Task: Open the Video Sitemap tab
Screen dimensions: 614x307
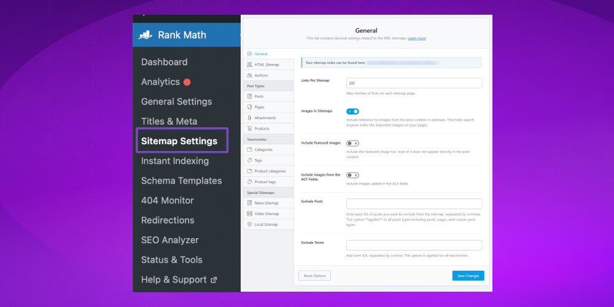Action: coord(268,214)
